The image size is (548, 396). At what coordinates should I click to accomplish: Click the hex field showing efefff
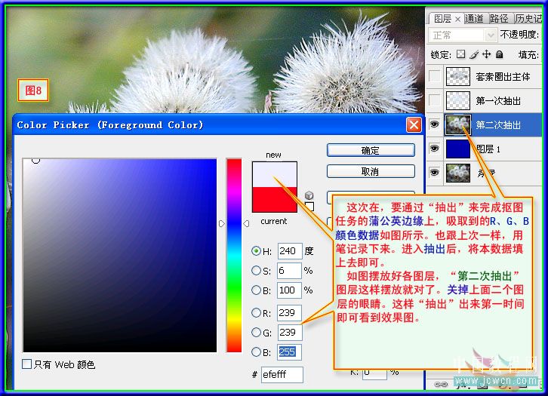[282, 374]
